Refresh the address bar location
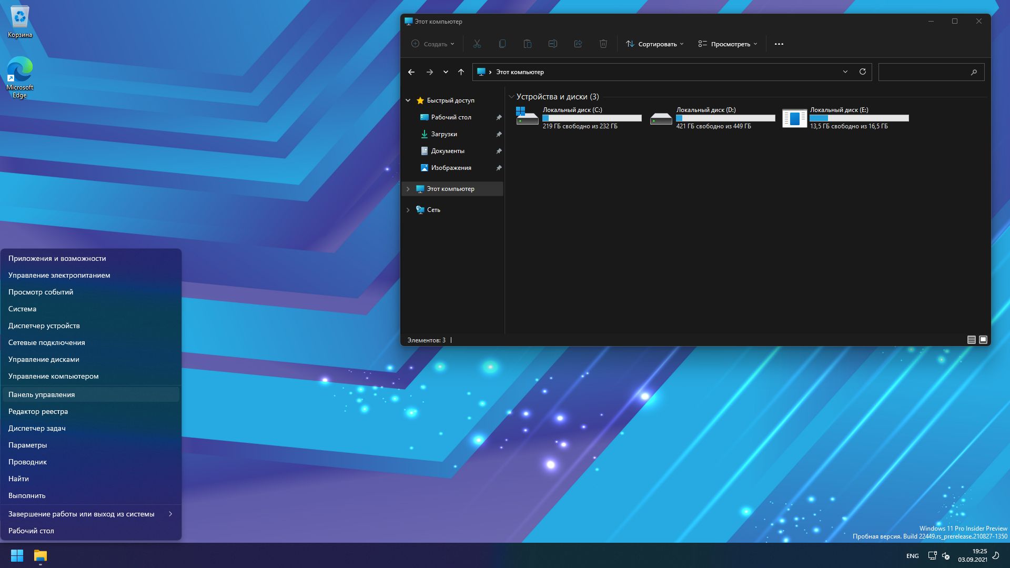Viewport: 1010px width, 568px height. 863,72
